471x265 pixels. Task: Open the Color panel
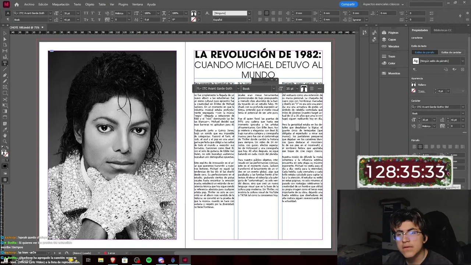click(392, 63)
